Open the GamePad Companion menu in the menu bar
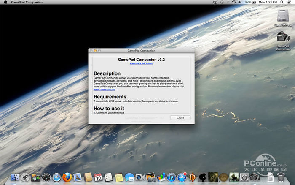 click(26, 3)
